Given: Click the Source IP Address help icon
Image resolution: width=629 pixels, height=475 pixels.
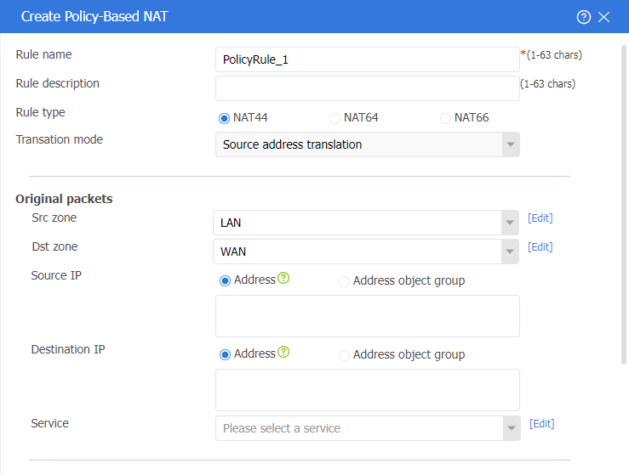Looking at the screenshot, I should (283, 278).
